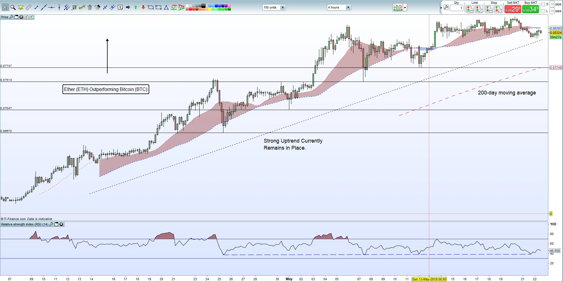Select the horizontal line tool
The image size is (563, 282).
click(x=51, y=7)
